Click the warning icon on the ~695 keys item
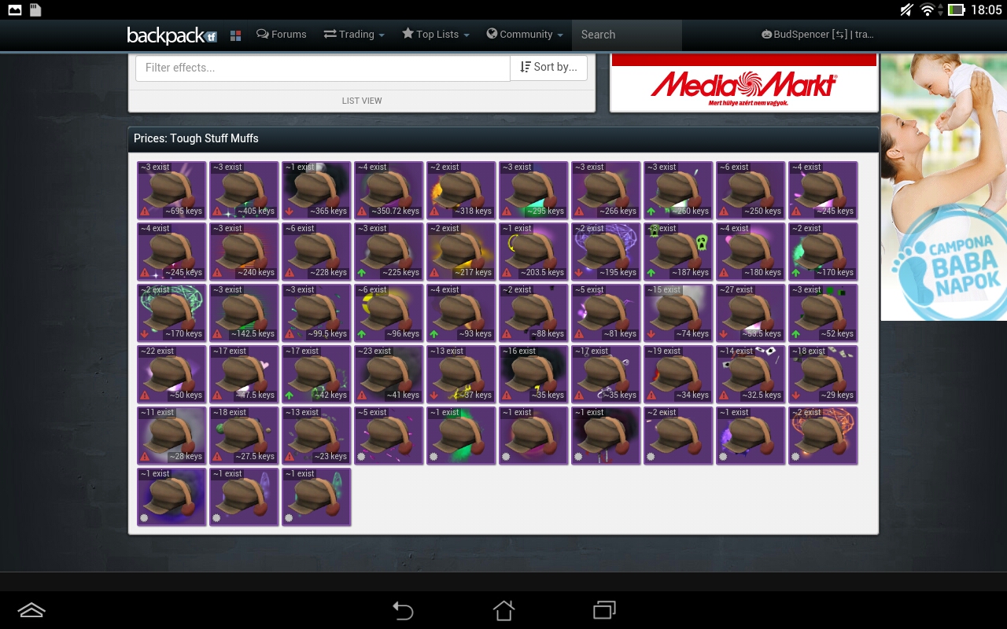The image size is (1007, 629). pos(145,212)
